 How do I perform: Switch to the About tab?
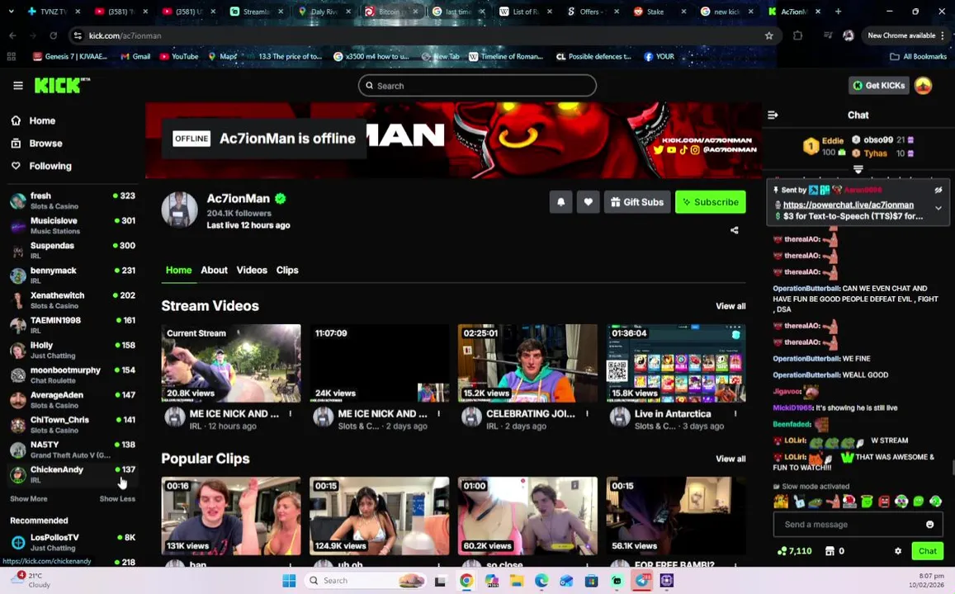[215, 271]
